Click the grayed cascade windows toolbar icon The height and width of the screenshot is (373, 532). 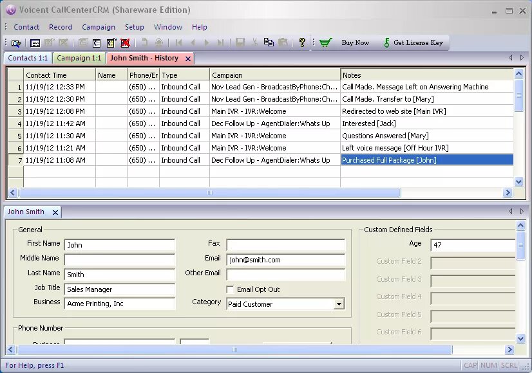(83, 42)
